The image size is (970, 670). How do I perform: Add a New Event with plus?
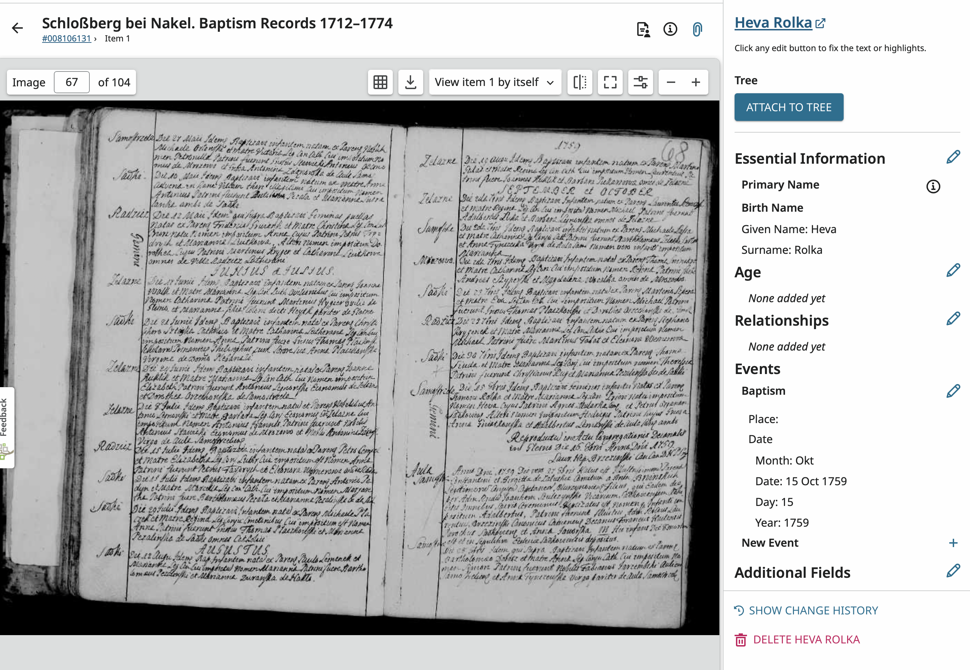(953, 543)
